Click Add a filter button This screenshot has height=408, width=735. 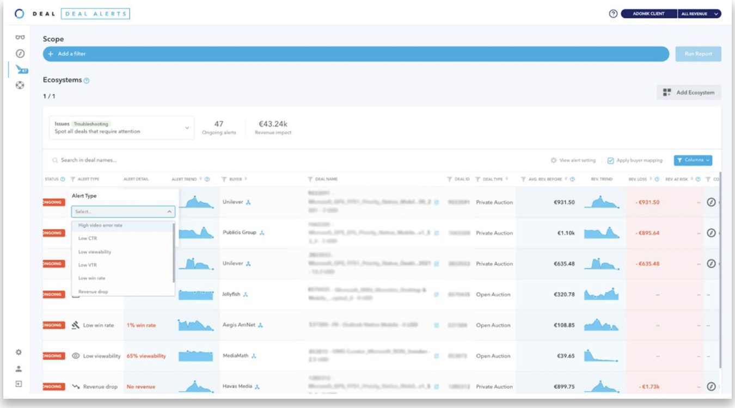click(356, 54)
